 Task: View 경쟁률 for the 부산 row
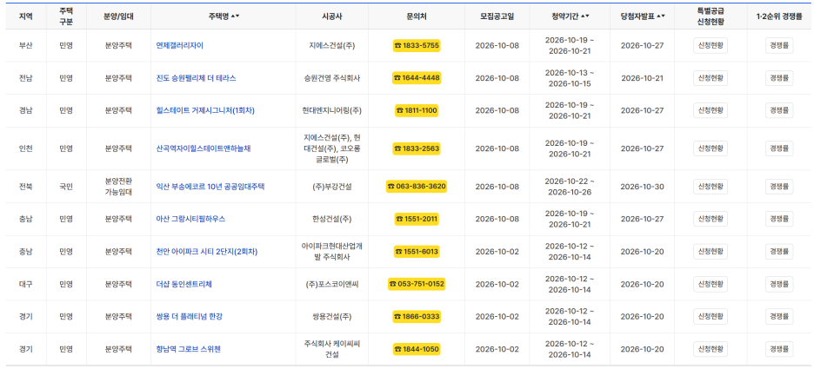(x=779, y=46)
